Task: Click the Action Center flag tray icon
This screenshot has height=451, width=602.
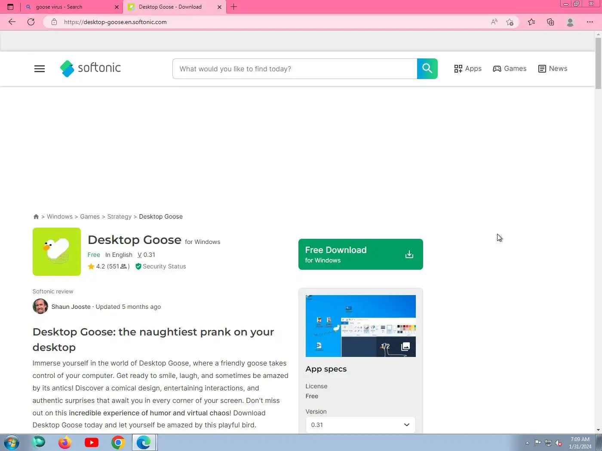Action: [x=538, y=443]
